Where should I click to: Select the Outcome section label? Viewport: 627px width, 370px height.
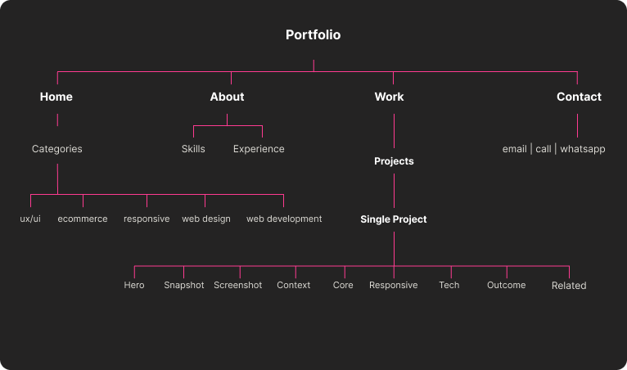click(507, 285)
